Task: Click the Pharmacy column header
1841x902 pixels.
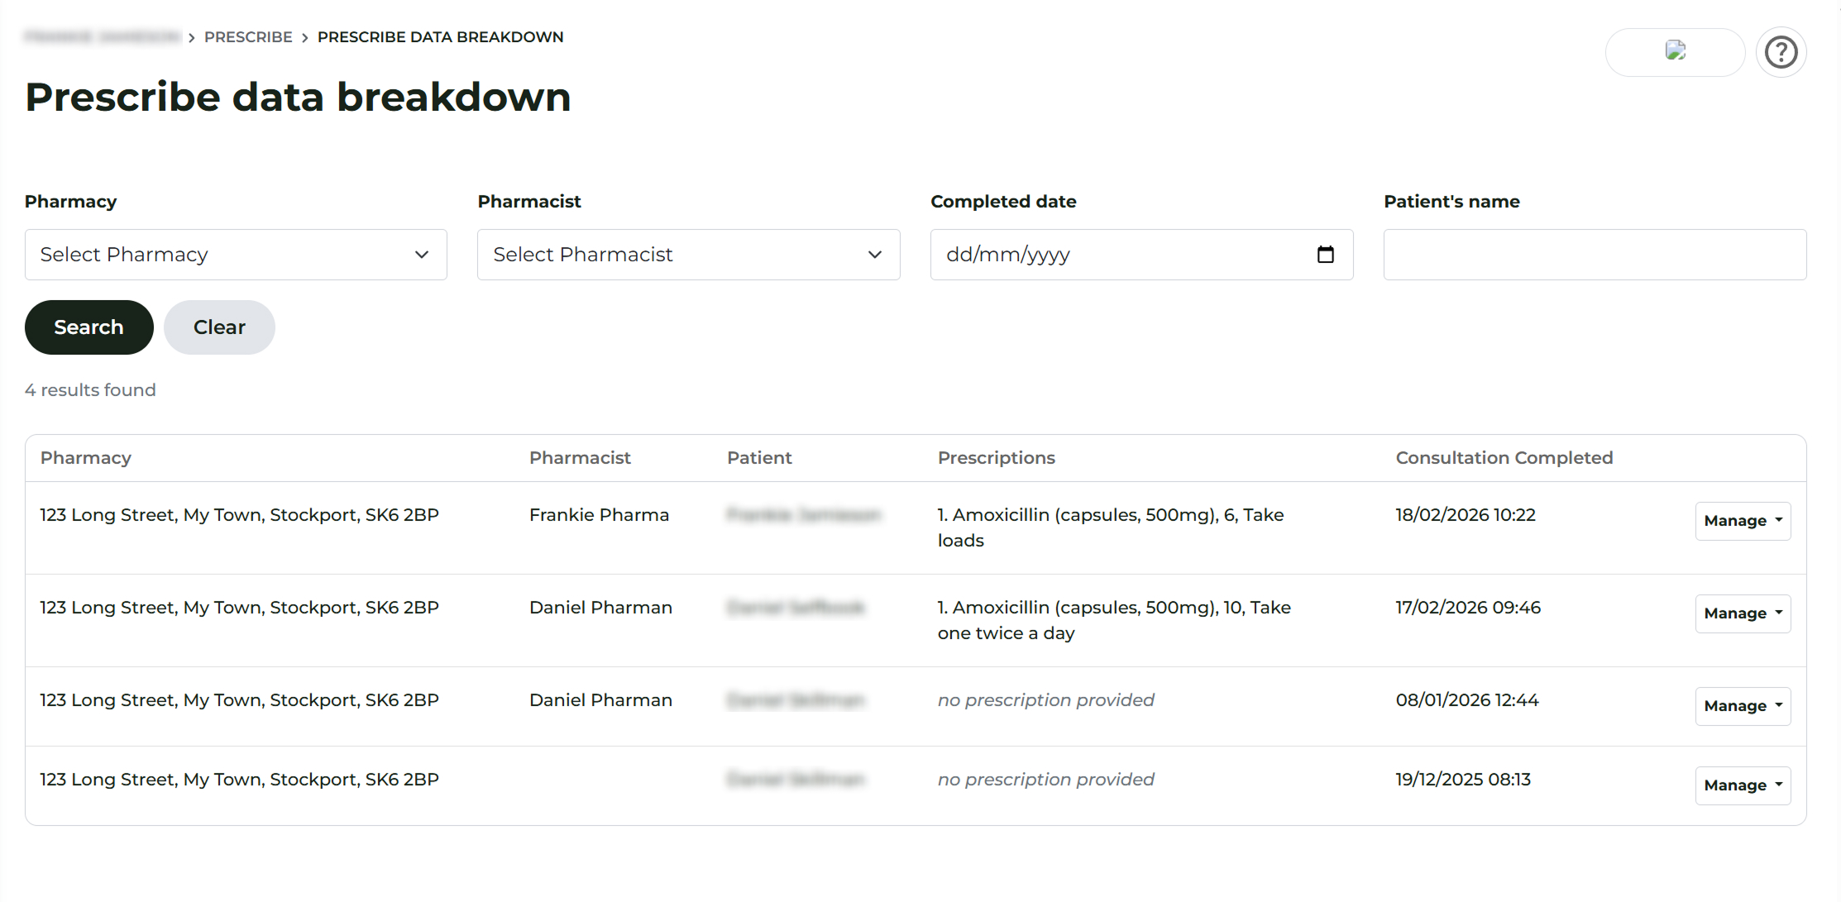Action: click(x=86, y=458)
